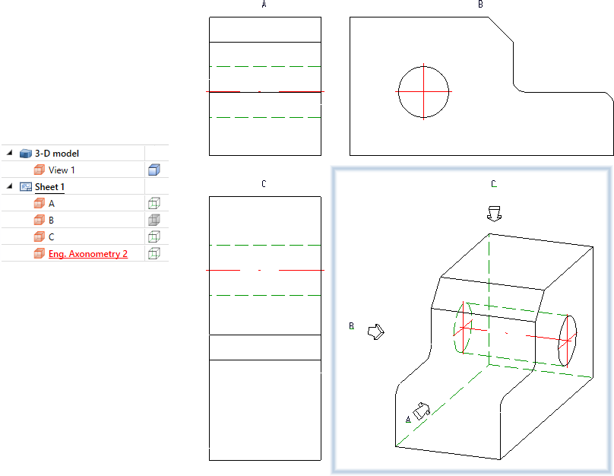The height and width of the screenshot is (476, 614).
Task: Click label C above the bottom-left view
Action: [264, 184]
